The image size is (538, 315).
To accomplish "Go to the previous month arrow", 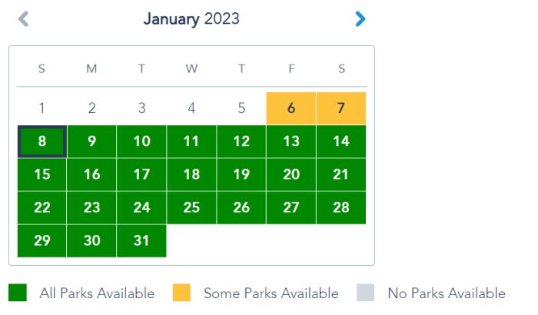I will click(x=24, y=18).
